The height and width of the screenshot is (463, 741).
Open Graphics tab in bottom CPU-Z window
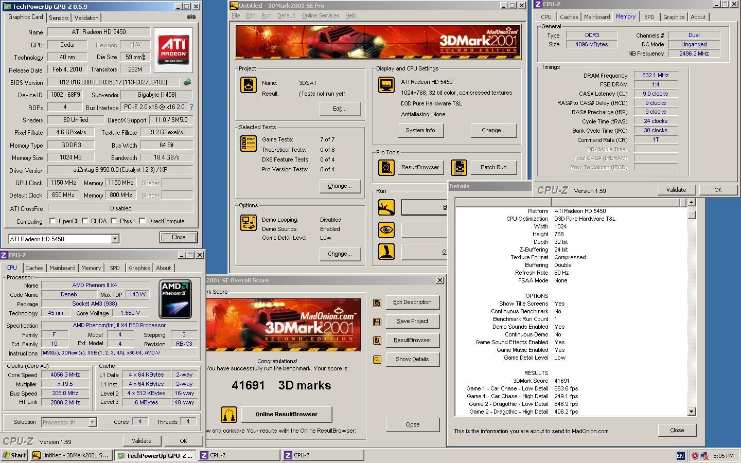pos(139,268)
